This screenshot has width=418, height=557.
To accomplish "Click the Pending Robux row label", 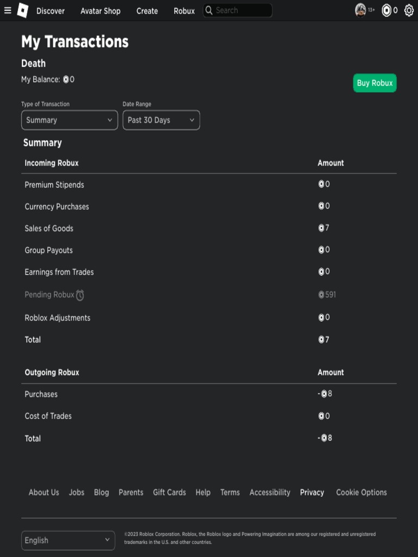I will 49,295.
